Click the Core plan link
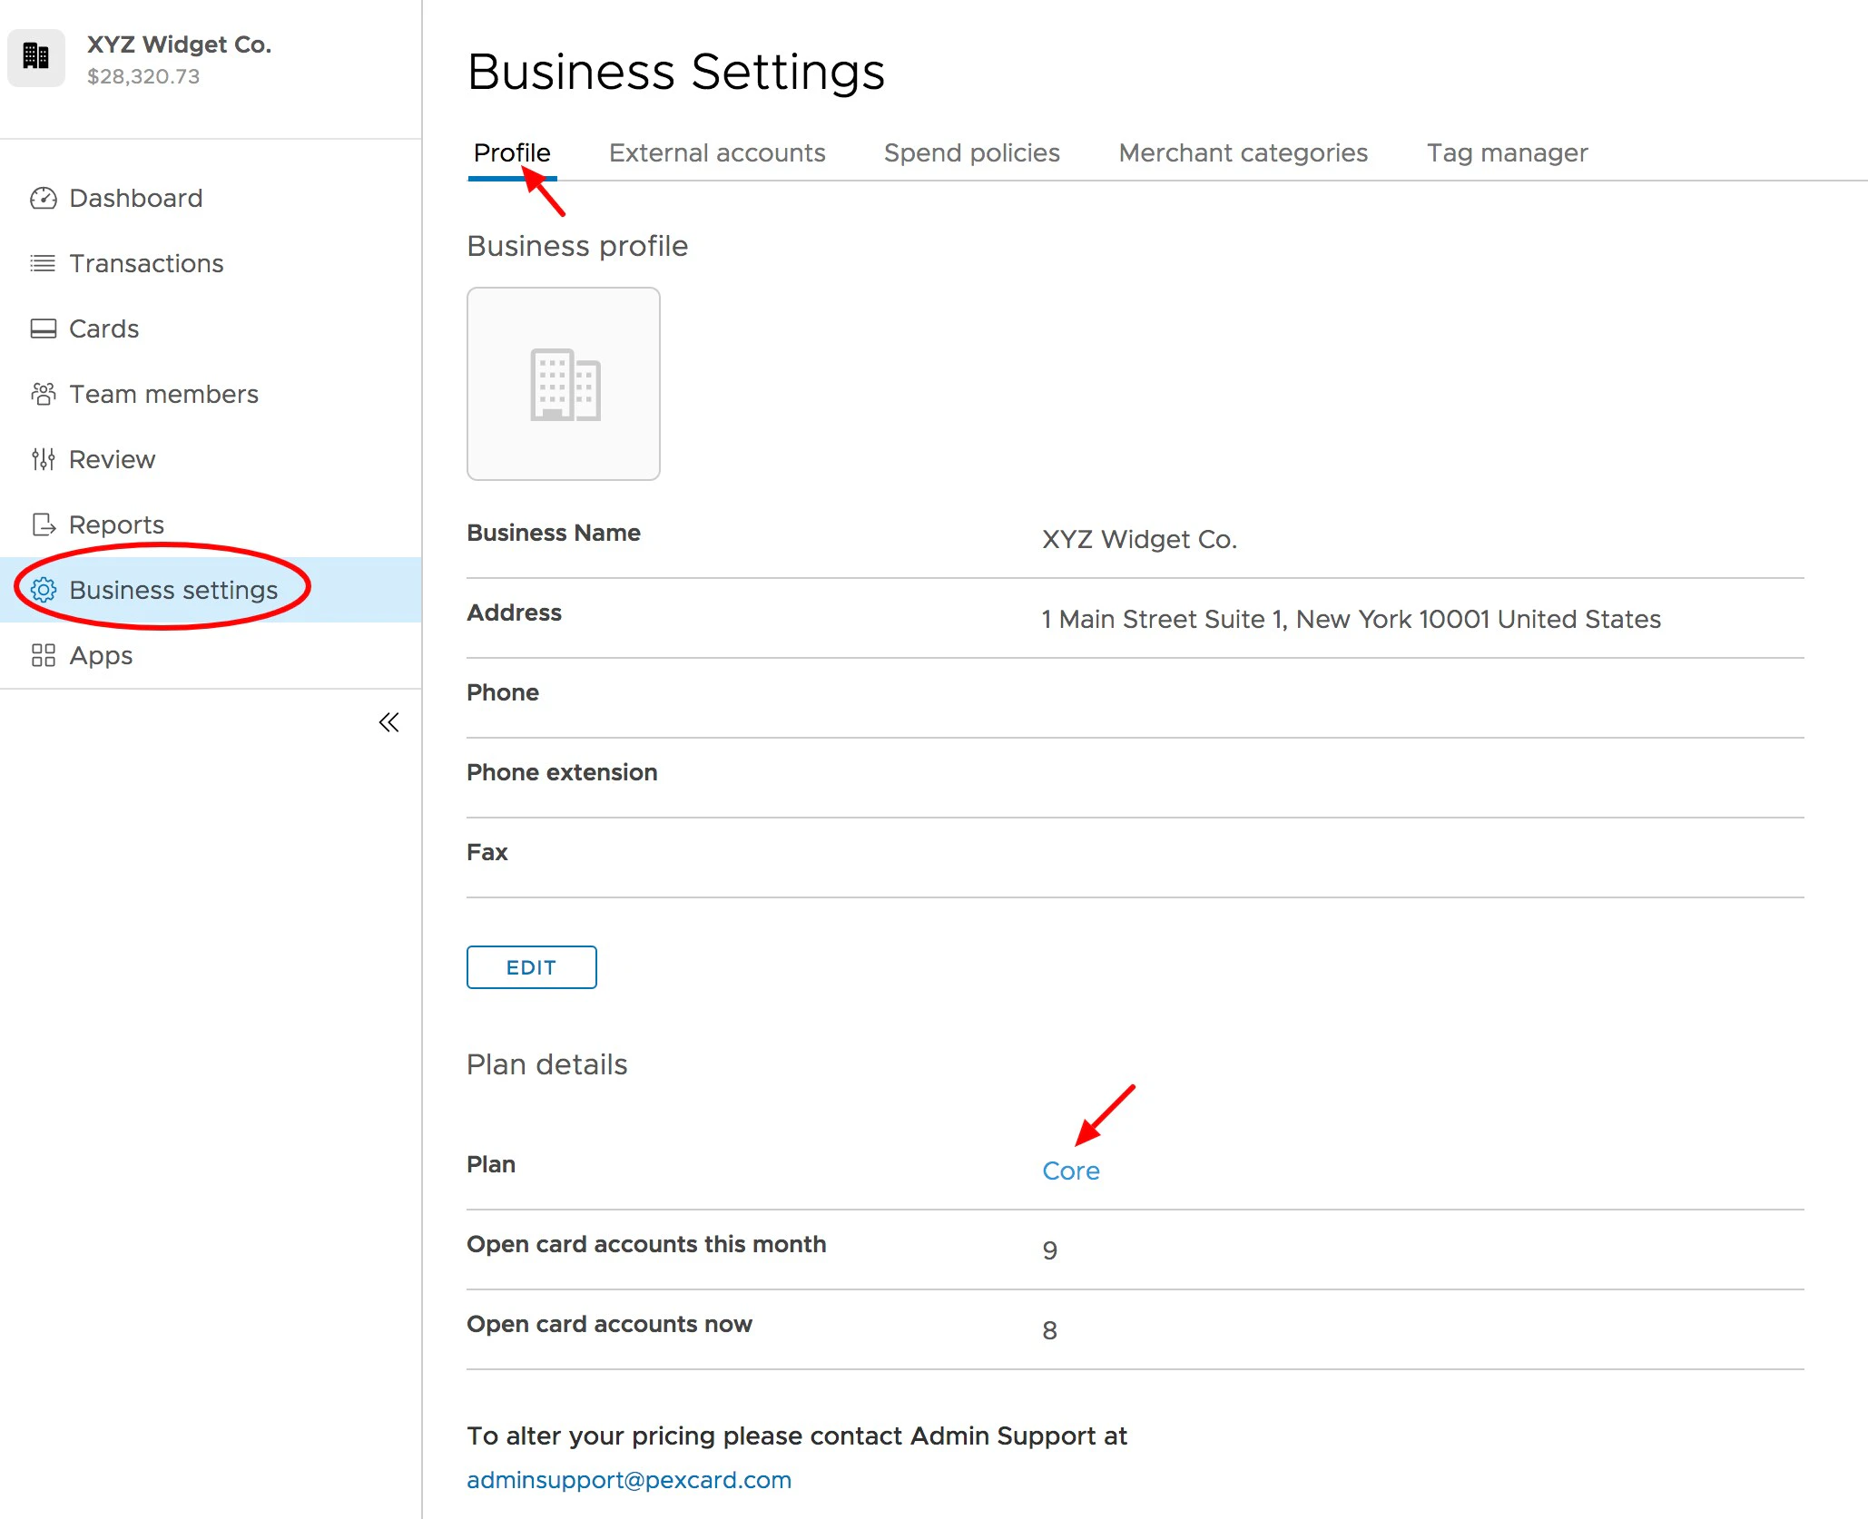Image resolution: width=1868 pixels, height=1519 pixels. pyautogui.click(x=1070, y=1171)
